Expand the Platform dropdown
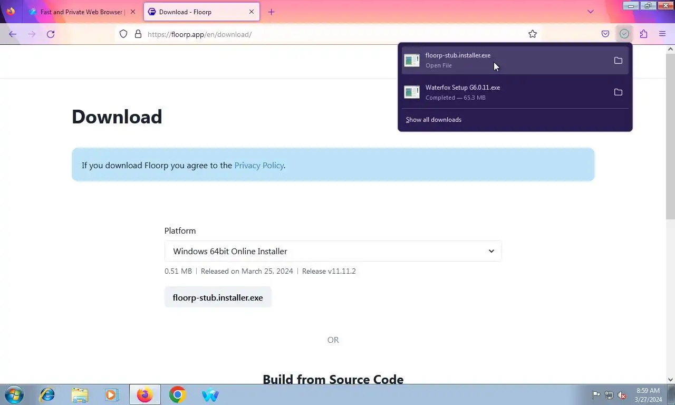Viewport: 675px width, 405px height. [x=333, y=251]
